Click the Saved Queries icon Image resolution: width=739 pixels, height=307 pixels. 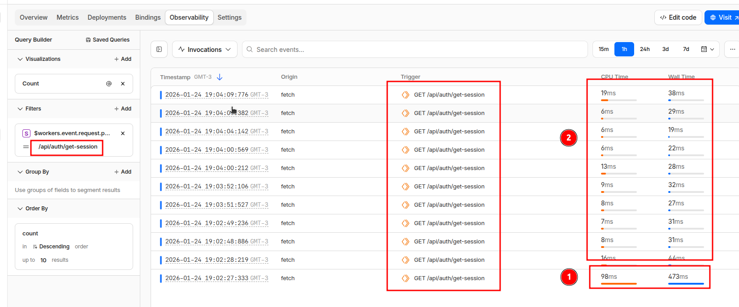pos(88,40)
